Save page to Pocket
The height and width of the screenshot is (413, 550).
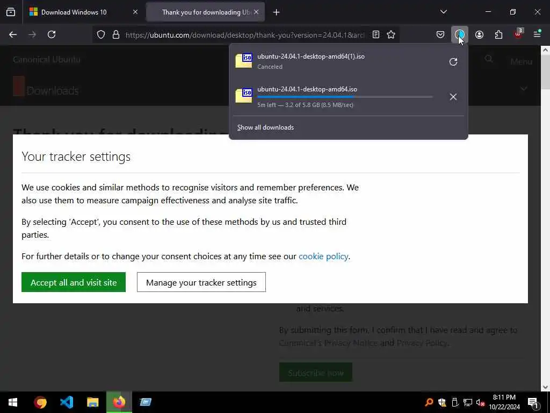coord(440,34)
